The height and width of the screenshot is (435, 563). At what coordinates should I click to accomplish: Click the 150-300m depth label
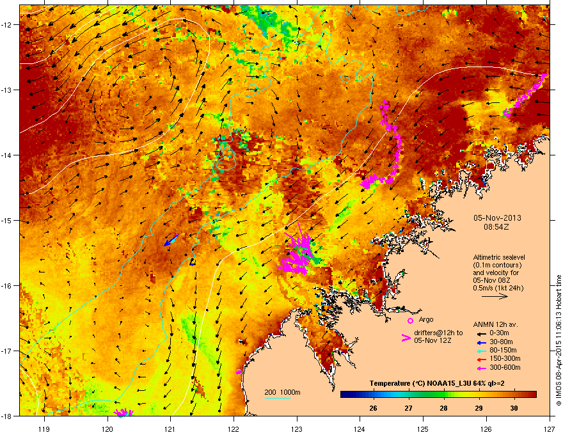click(x=505, y=358)
